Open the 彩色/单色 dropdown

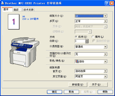click(x=91, y=61)
